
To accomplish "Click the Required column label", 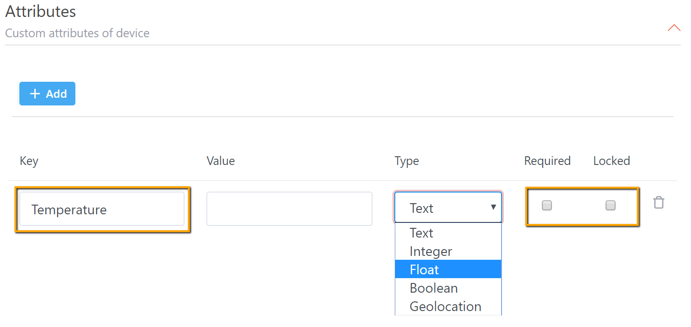I will [x=547, y=161].
